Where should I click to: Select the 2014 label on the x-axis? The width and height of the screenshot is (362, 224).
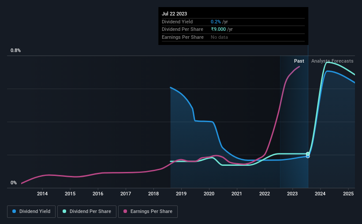click(42, 194)
